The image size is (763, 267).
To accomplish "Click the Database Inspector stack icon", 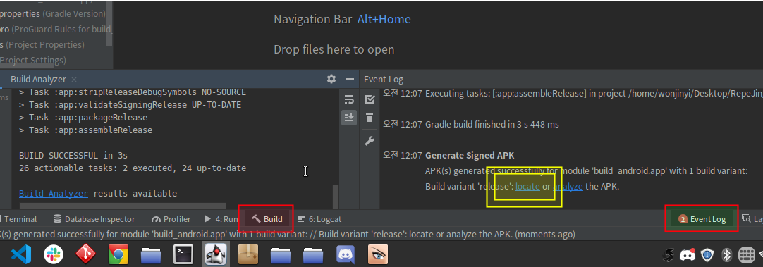I will click(x=57, y=219).
